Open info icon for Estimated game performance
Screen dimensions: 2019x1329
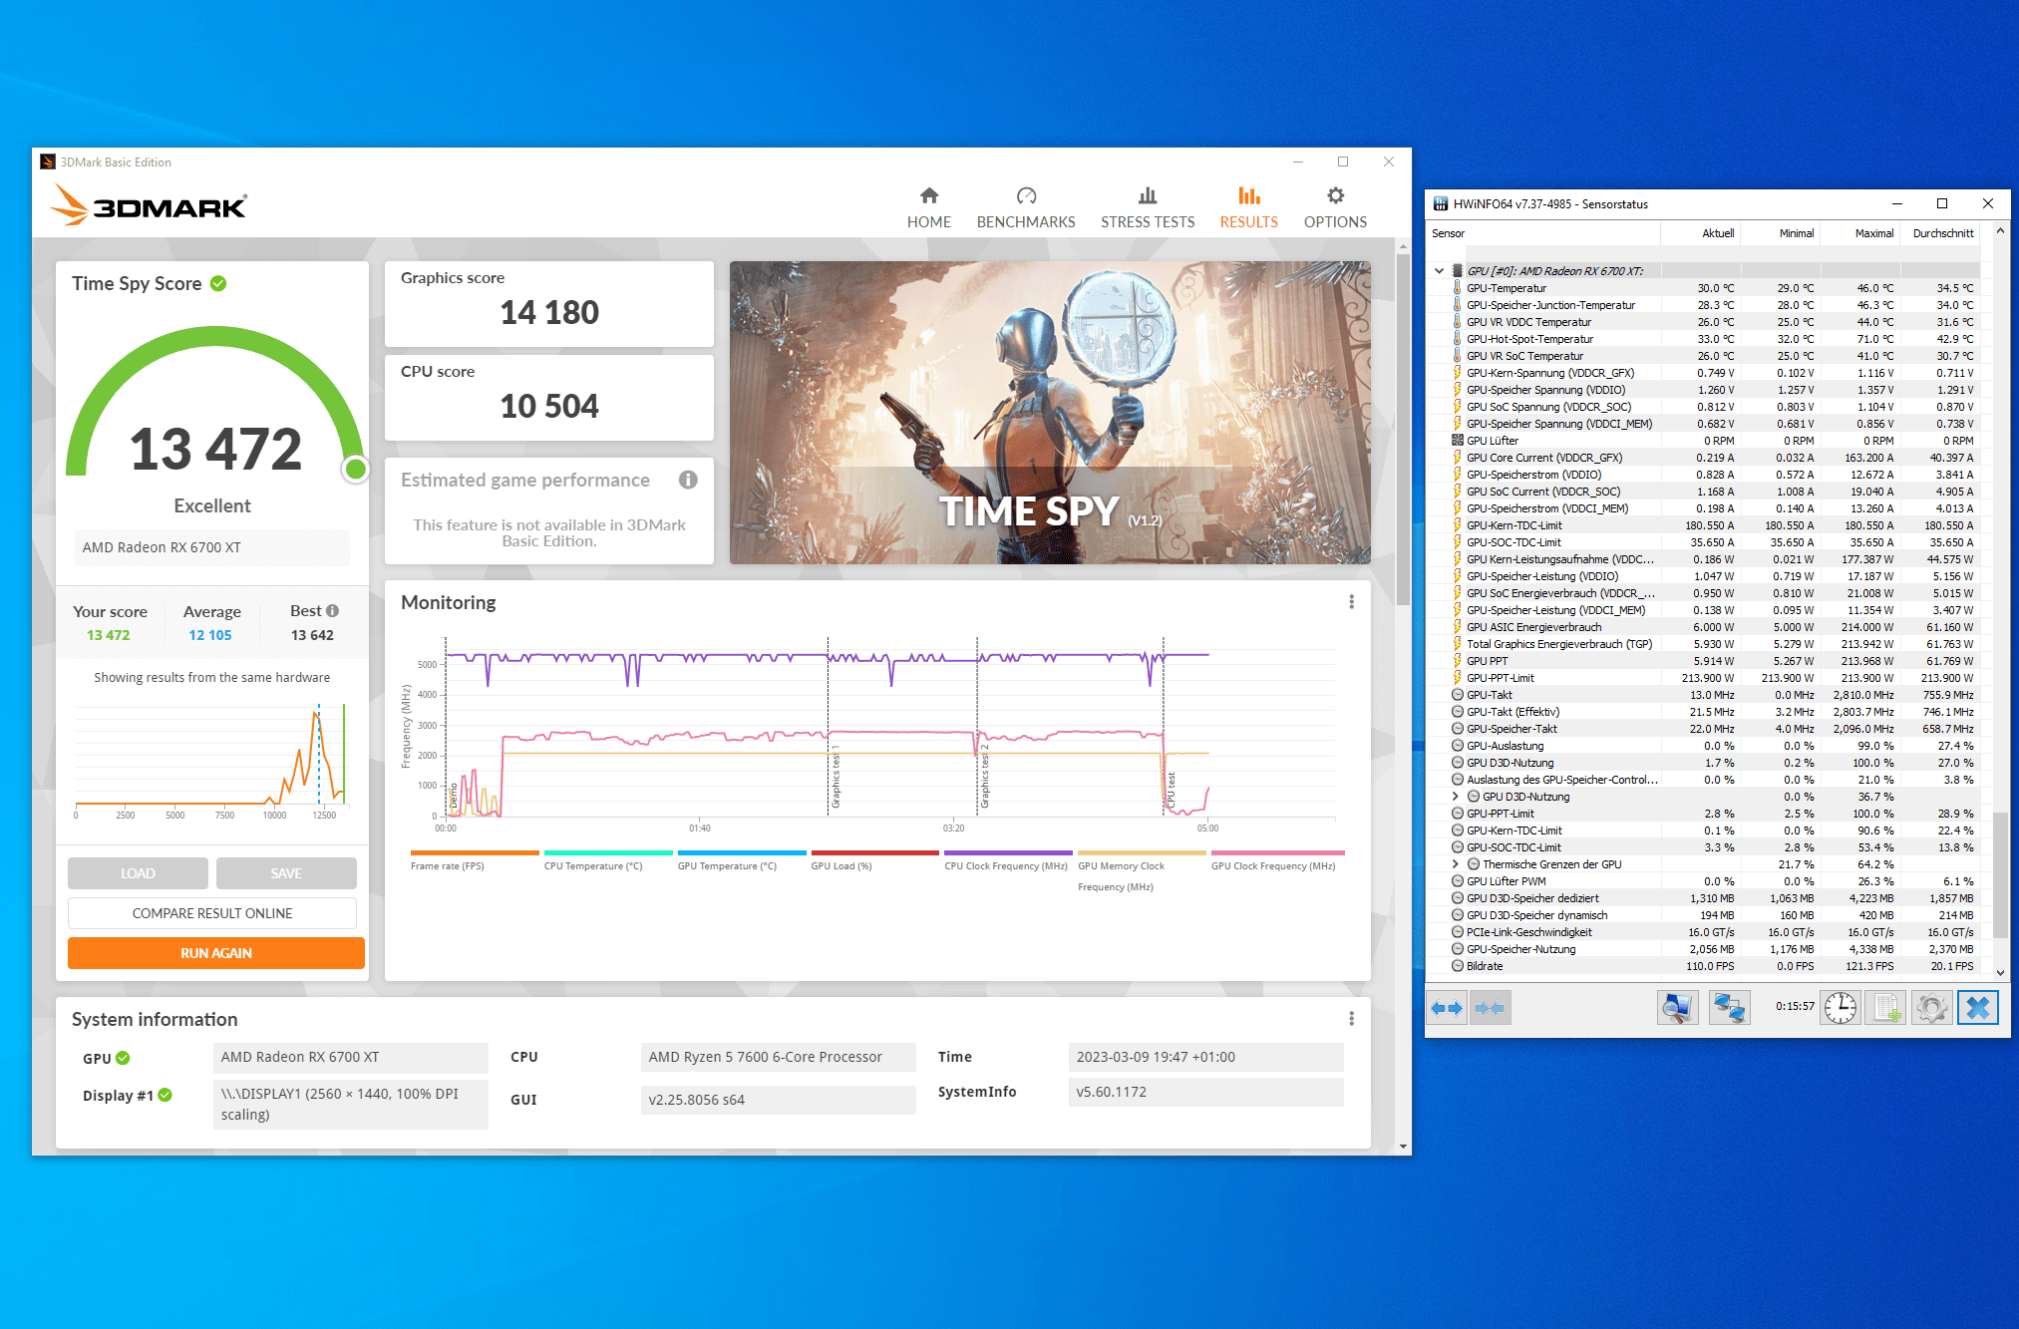click(x=688, y=480)
